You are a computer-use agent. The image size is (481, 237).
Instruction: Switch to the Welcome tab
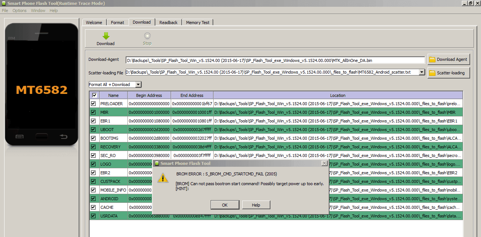[94, 23]
